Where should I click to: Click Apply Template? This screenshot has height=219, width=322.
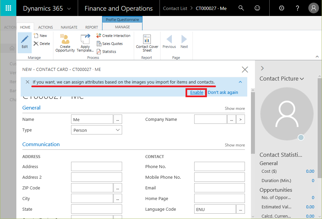coord(85,43)
